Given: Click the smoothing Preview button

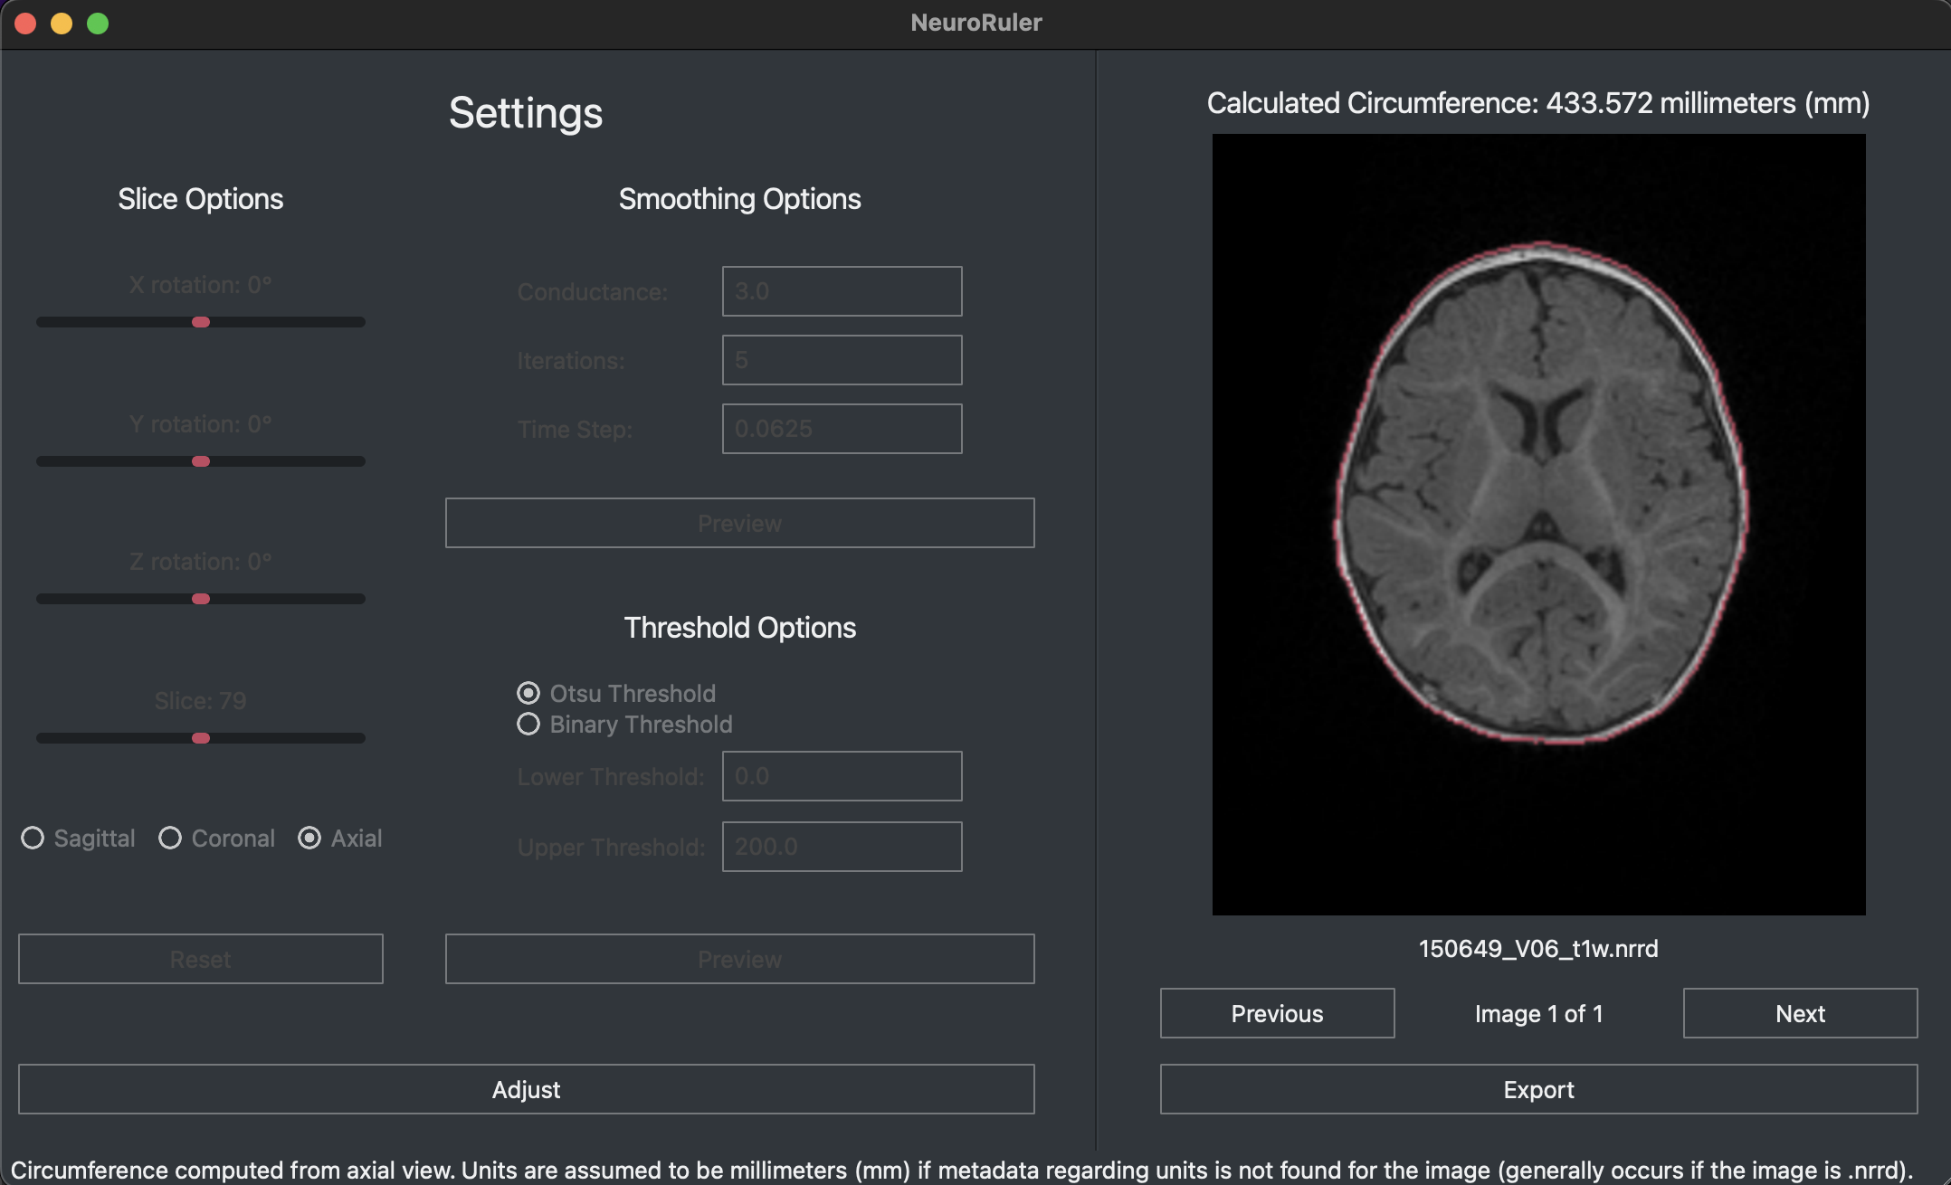Looking at the screenshot, I should (x=739, y=523).
